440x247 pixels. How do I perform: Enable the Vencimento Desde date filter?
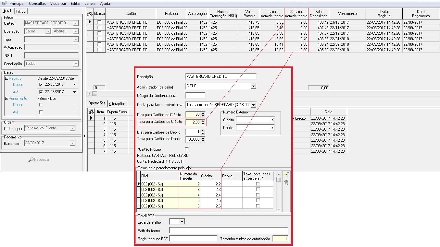[x=41, y=105]
